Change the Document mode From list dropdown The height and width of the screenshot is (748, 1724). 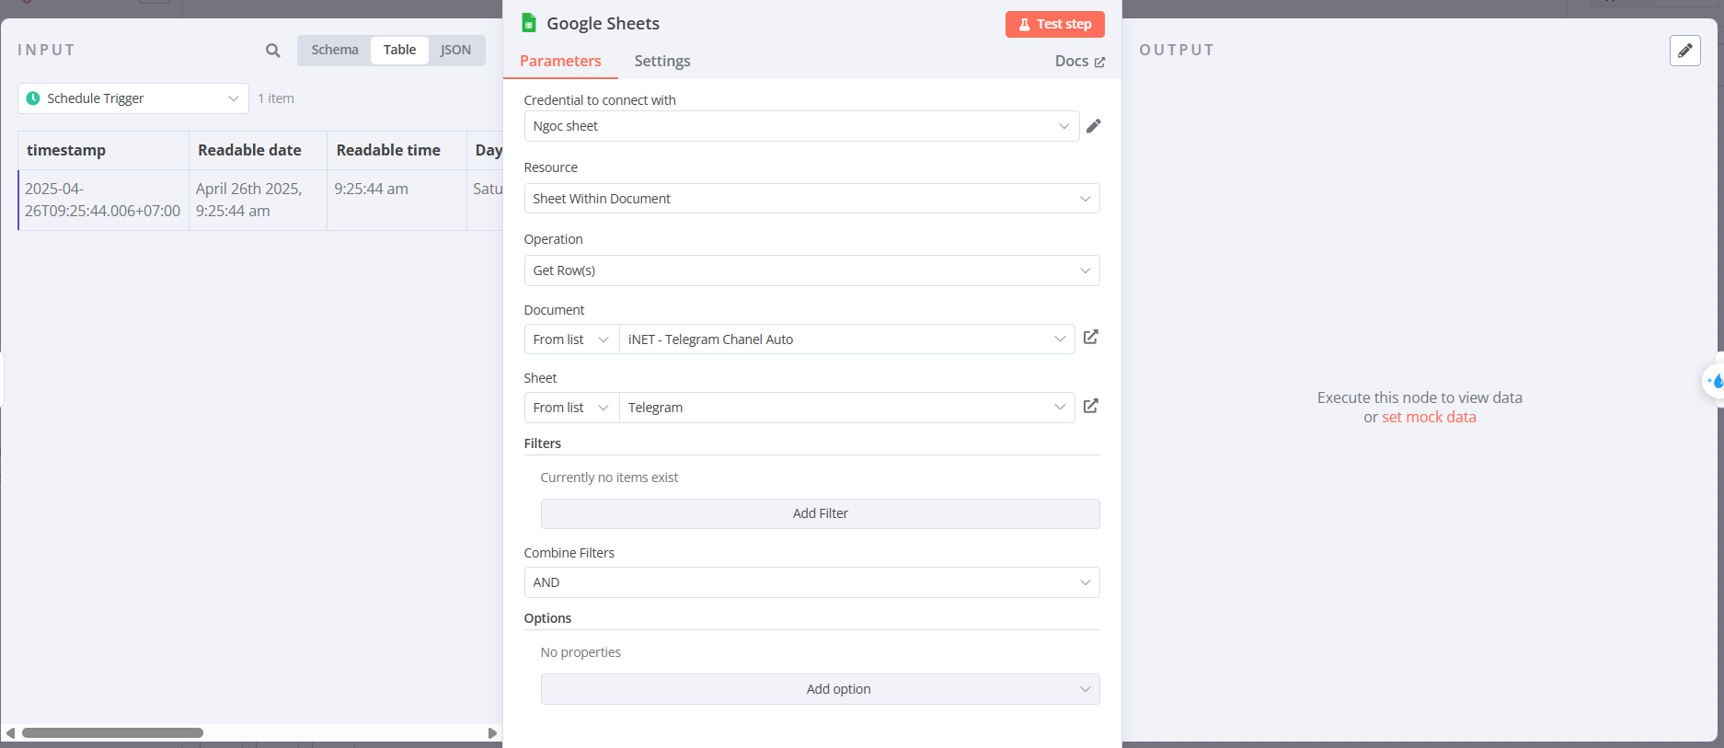[x=571, y=339]
